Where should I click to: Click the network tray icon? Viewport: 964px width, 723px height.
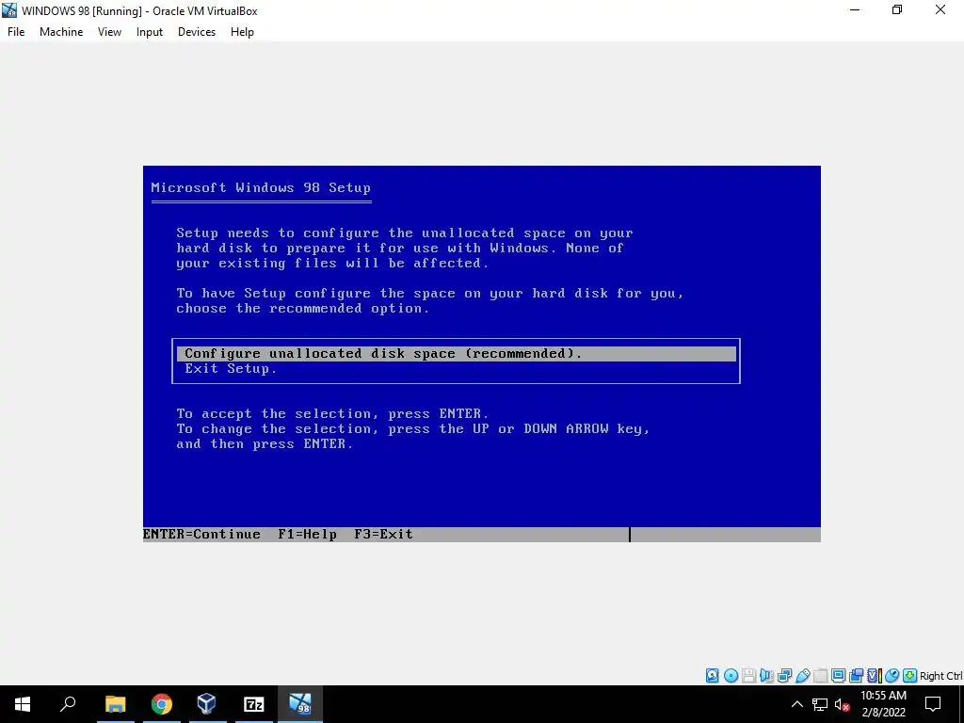(x=820, y=704)
